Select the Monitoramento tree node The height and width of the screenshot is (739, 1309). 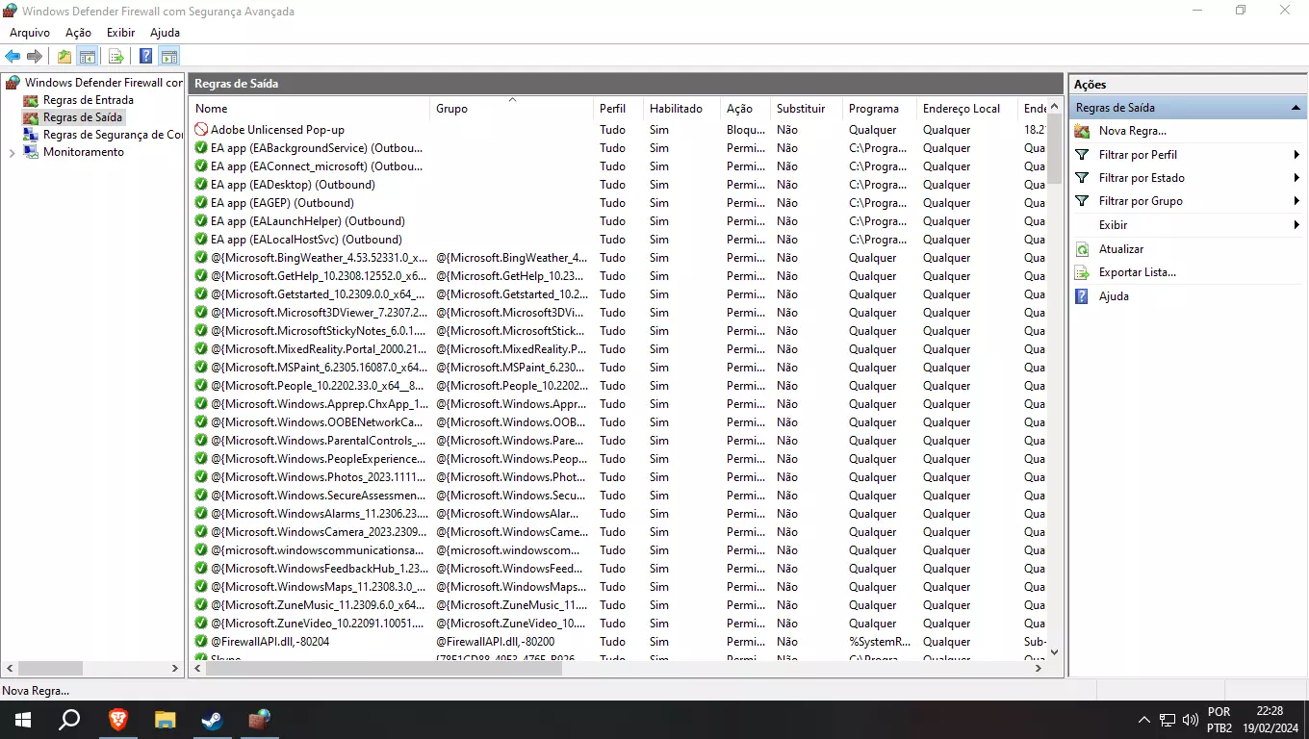point(83,152)
